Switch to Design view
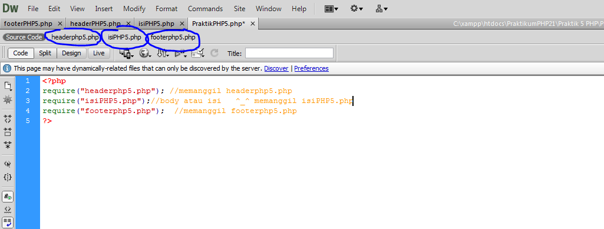Image resolution: width=604 pixels, height=229 pixels. [x=71, y=53]
